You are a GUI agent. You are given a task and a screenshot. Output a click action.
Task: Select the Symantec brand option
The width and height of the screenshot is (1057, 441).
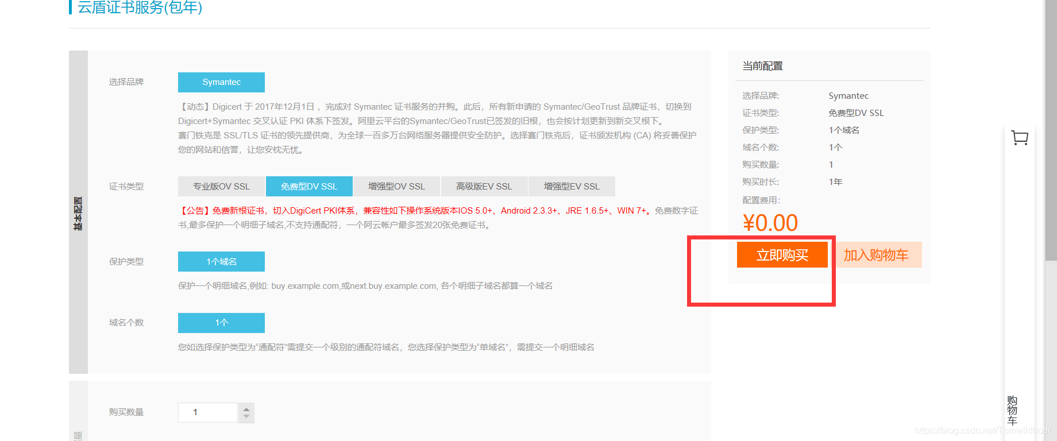[x=221, y=82]
